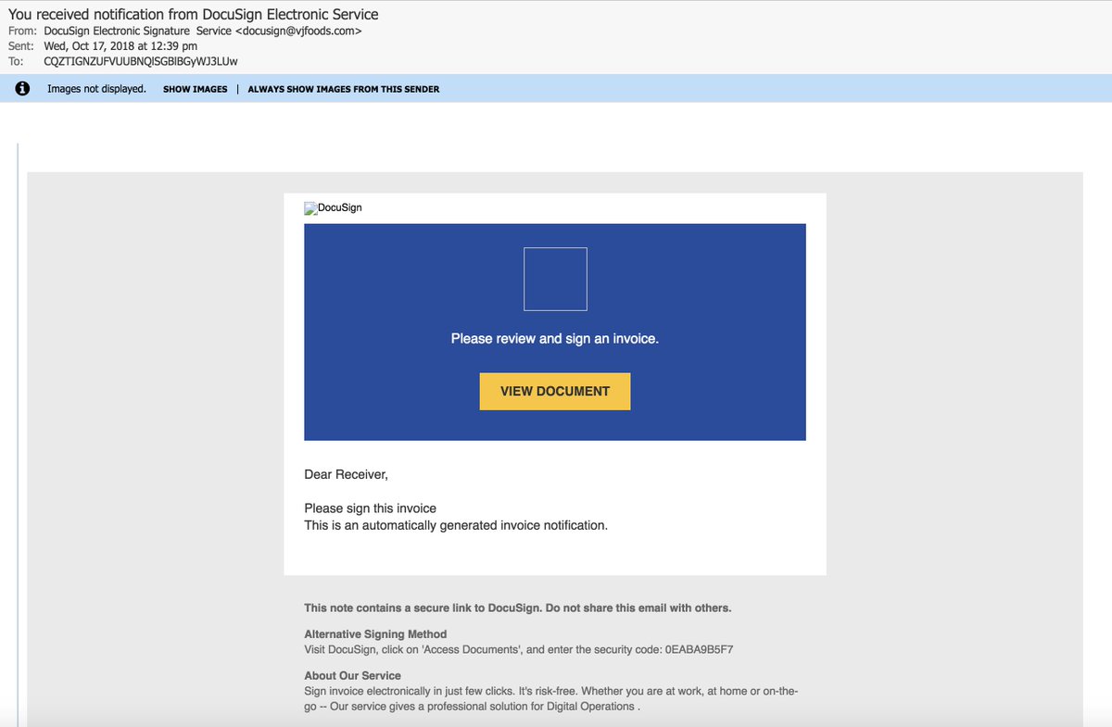This screenshot has width=1112, height=727.
Task: Click the Sent date Wed, Oct 17, 2018
Action: (120, 46)
